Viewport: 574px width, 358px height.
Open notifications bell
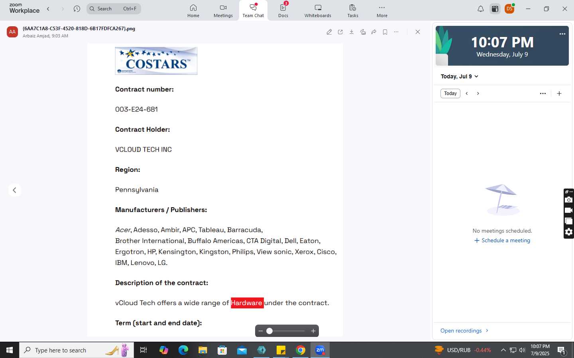click(x=481, y=9)
